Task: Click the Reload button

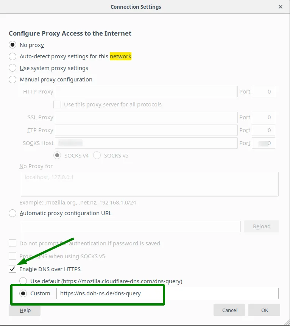Action: (x=261, y=226)
